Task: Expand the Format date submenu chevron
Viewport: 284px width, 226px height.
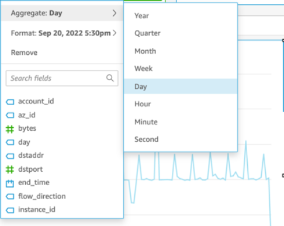Action: tap(115, 33)
